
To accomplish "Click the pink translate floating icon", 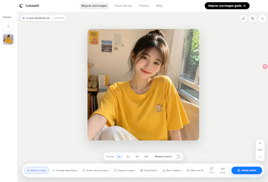I will [265, 67].
